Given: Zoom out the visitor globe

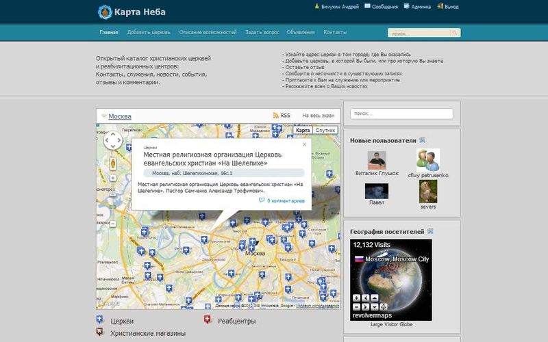Looking at the screenshot, I should (356, 307).
